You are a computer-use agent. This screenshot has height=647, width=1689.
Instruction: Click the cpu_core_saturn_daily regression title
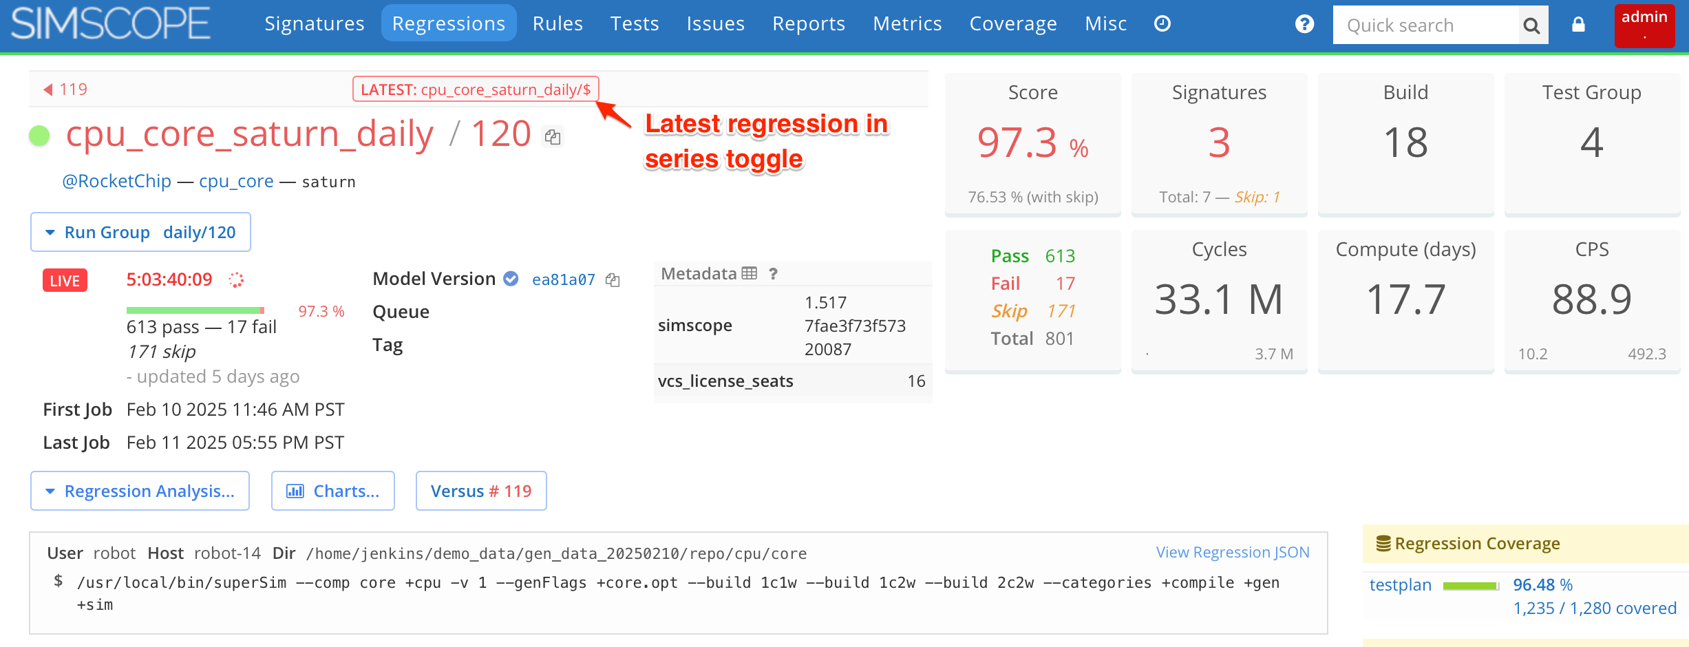(249, 134)
